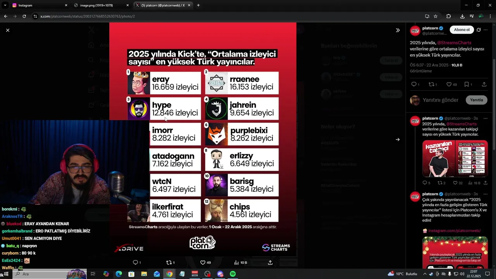Viewport: 496px width, 279px height.
Task: Click the address bar URL
Action: (x=88, y=16)
